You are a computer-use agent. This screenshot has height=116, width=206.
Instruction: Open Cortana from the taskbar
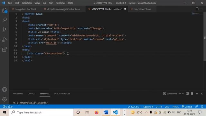(78, 112)
